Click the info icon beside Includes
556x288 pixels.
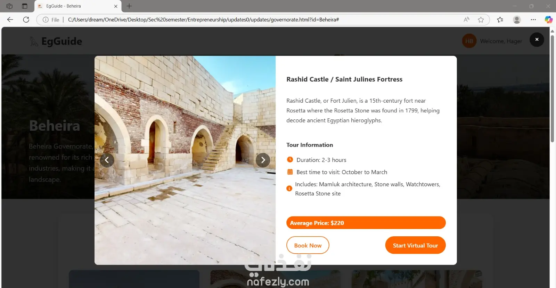[289, 188]
